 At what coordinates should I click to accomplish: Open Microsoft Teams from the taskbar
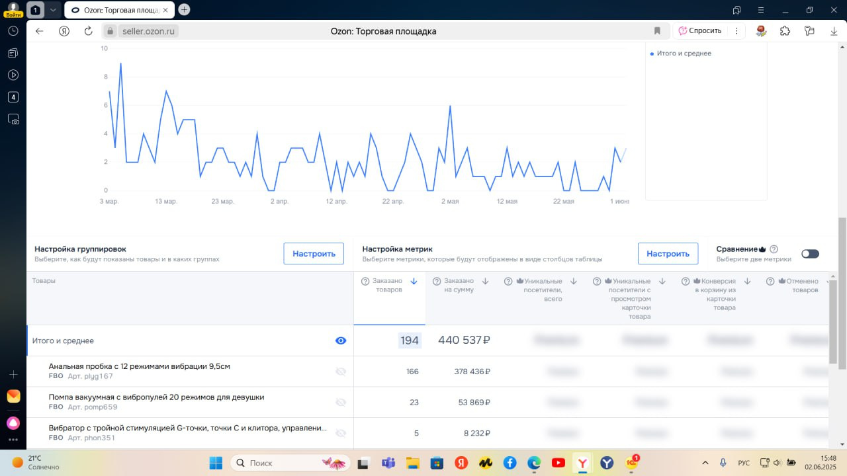pyautogui.click(x=387, y=463)
